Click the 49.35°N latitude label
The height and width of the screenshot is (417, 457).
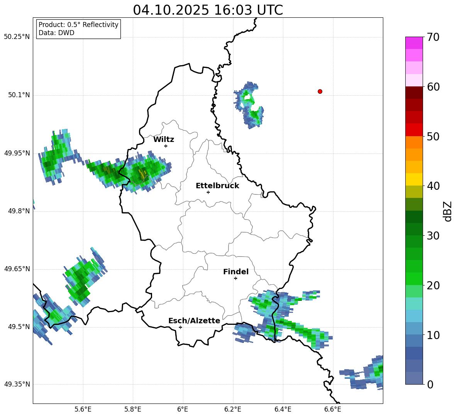pyautogui.click(x=17, y=384)
